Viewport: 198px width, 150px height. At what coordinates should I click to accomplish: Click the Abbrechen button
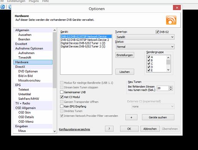150,129
